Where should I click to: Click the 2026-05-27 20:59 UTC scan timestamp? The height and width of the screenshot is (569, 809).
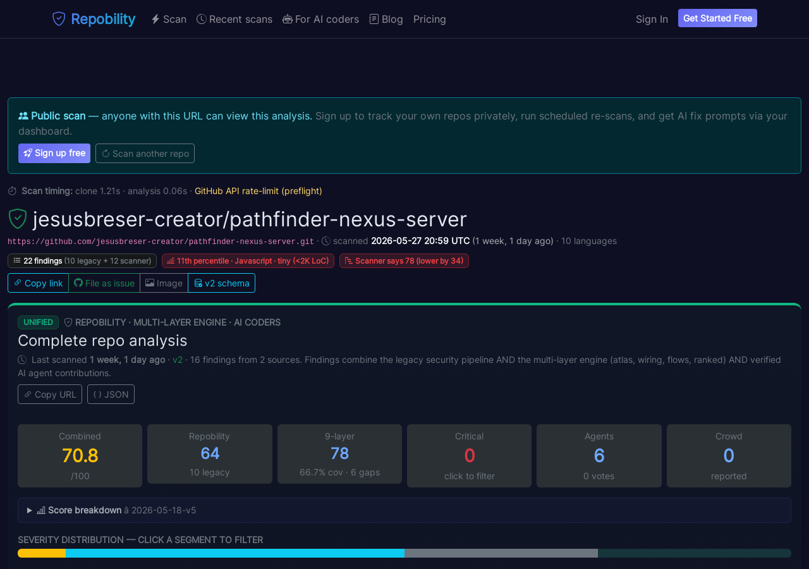coord(420,241)
